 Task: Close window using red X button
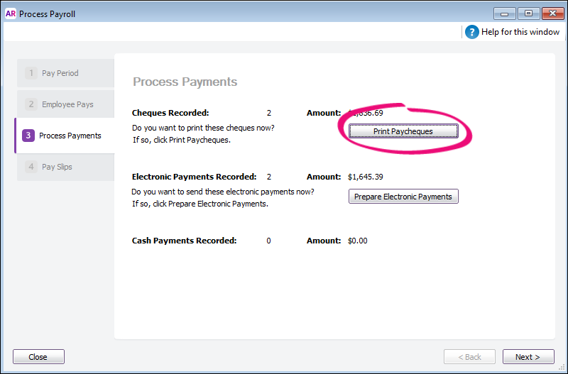pos(552,13)
